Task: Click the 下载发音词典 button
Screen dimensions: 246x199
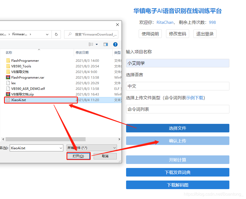Action: (x=178, y=172)
